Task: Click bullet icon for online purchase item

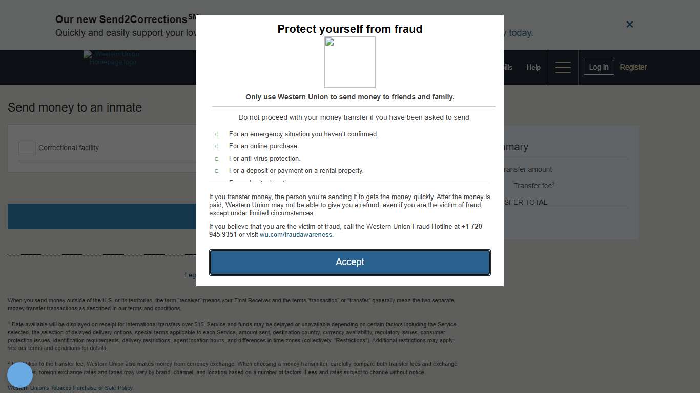Action: (x=217, y=146)
